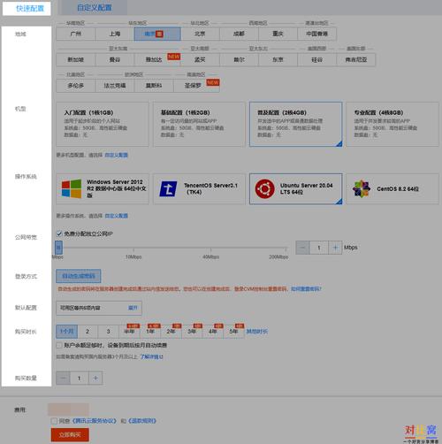Increase bandwidth with the plus button
442x444 pixels.
point(335,248)
